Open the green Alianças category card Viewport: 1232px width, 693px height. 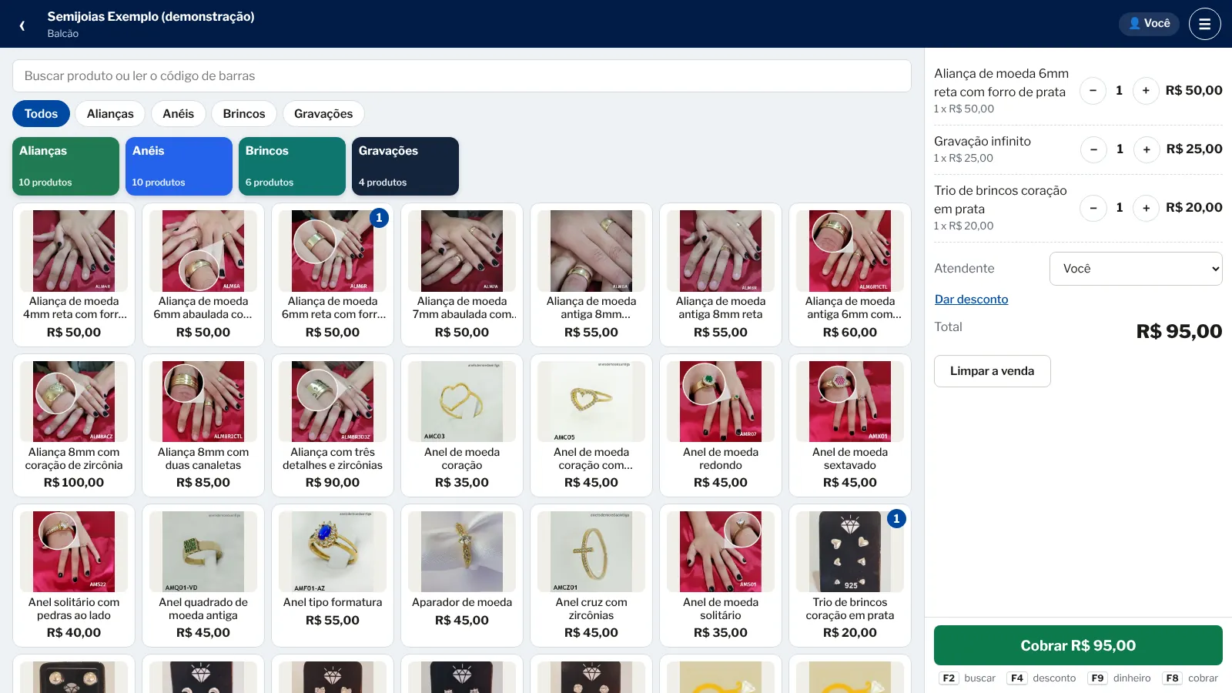[x=65, y=166]
